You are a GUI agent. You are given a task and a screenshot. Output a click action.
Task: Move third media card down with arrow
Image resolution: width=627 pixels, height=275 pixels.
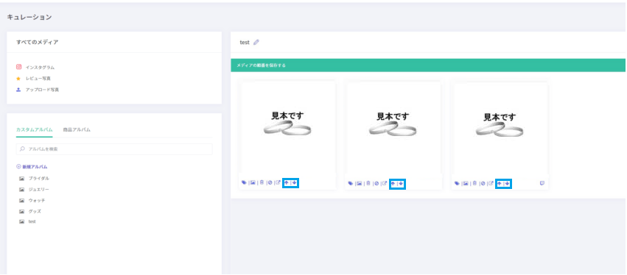(508, 184)
